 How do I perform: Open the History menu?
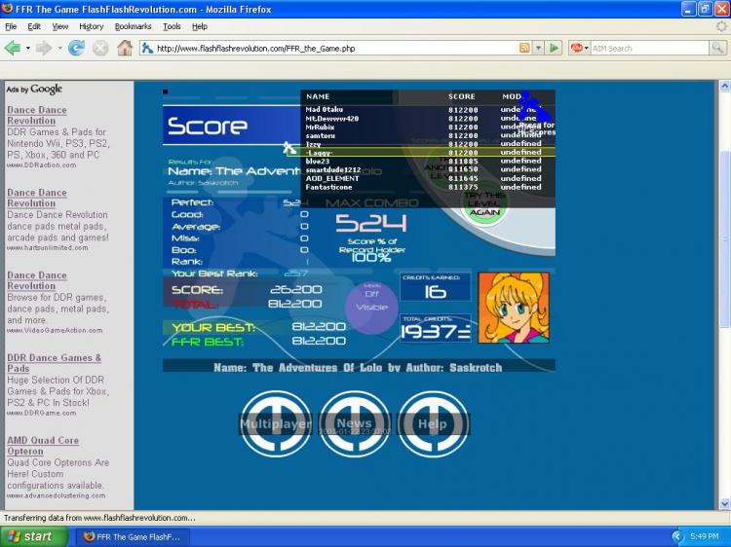92,26
